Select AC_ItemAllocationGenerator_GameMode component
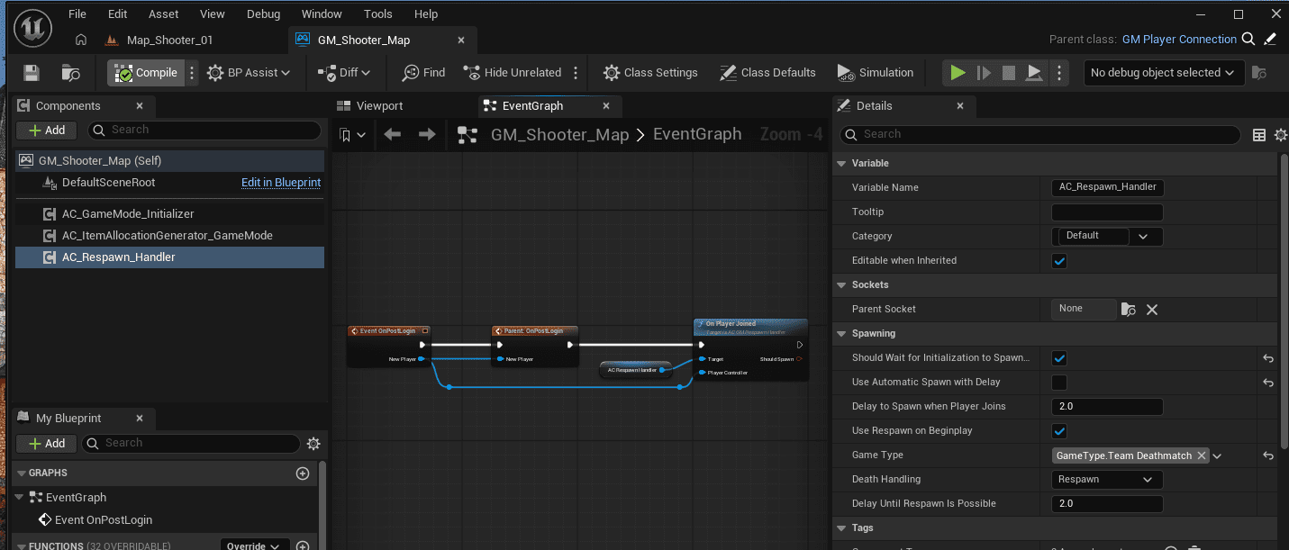The height and width of the screenshot is (550, 1289). coord(168,235)
